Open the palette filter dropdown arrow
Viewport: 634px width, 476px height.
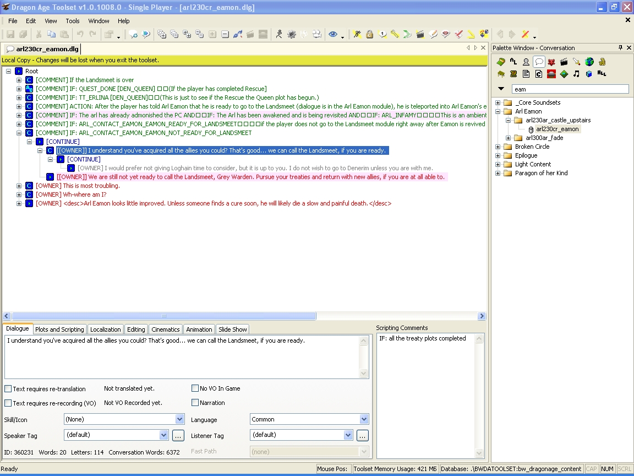pyautogui.click(x=501, y=89)
